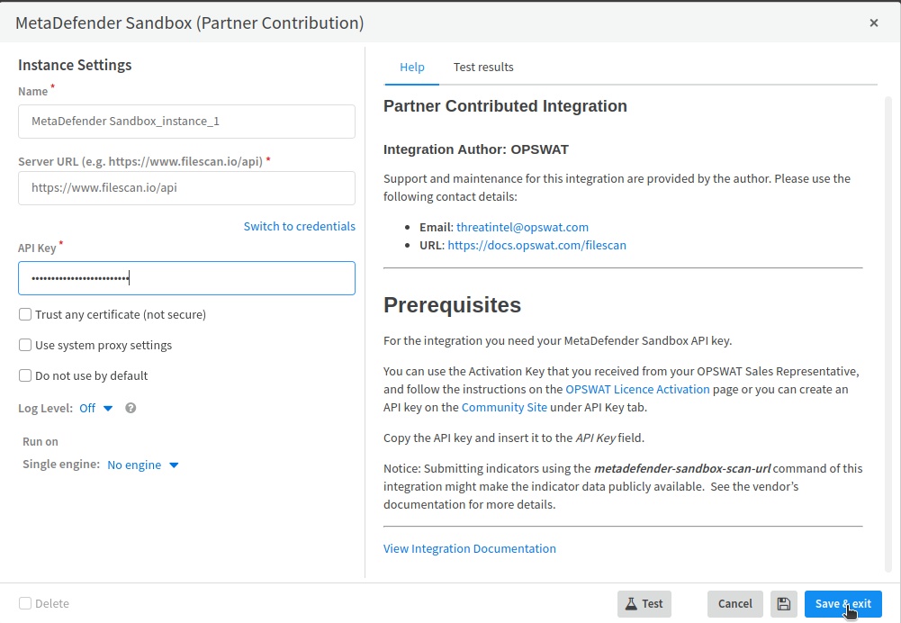Focus the Server URL input field

click(186, 188)
